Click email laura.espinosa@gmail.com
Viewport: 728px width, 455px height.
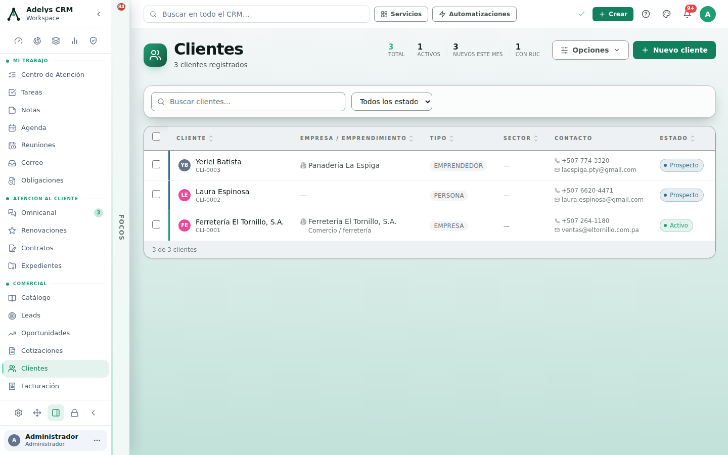[602, 200]
